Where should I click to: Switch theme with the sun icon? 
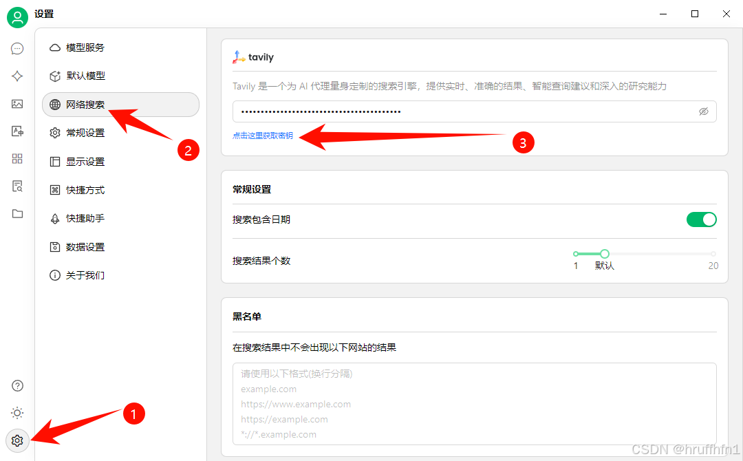[17, 413]
